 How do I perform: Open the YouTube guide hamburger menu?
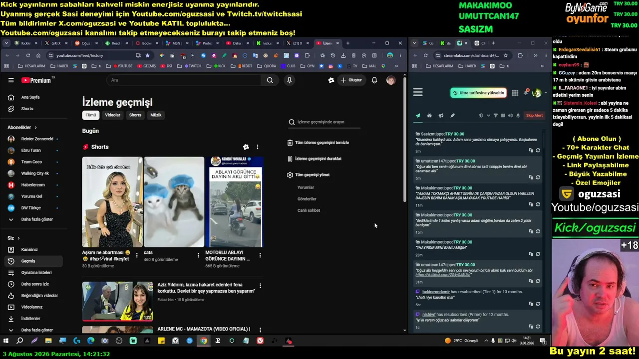[11, 80]
